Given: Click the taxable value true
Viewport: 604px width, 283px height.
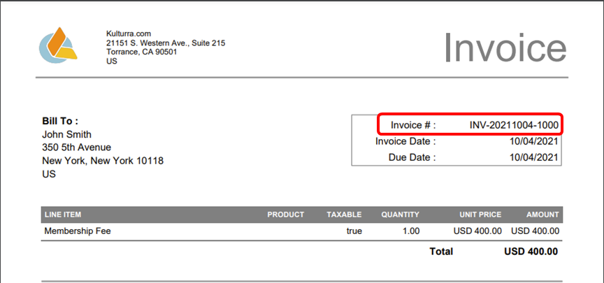Looking at the screenshot, I should (x=353, y=231).
